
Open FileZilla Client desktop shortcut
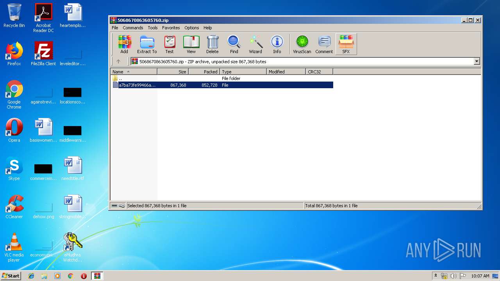[43, 54]
